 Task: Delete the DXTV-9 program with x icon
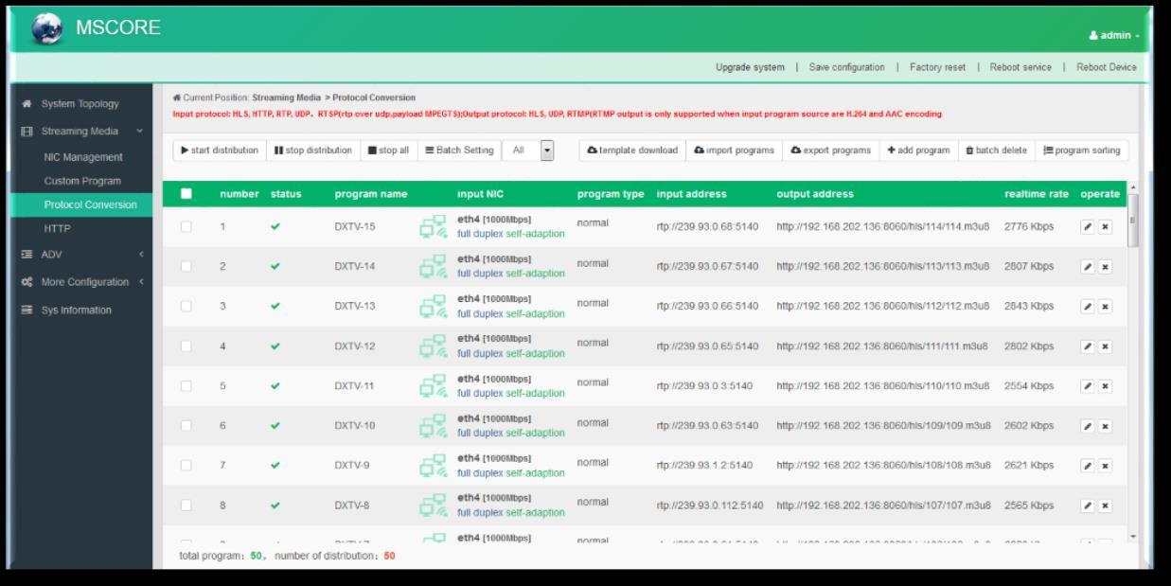tap(1105, 466)
